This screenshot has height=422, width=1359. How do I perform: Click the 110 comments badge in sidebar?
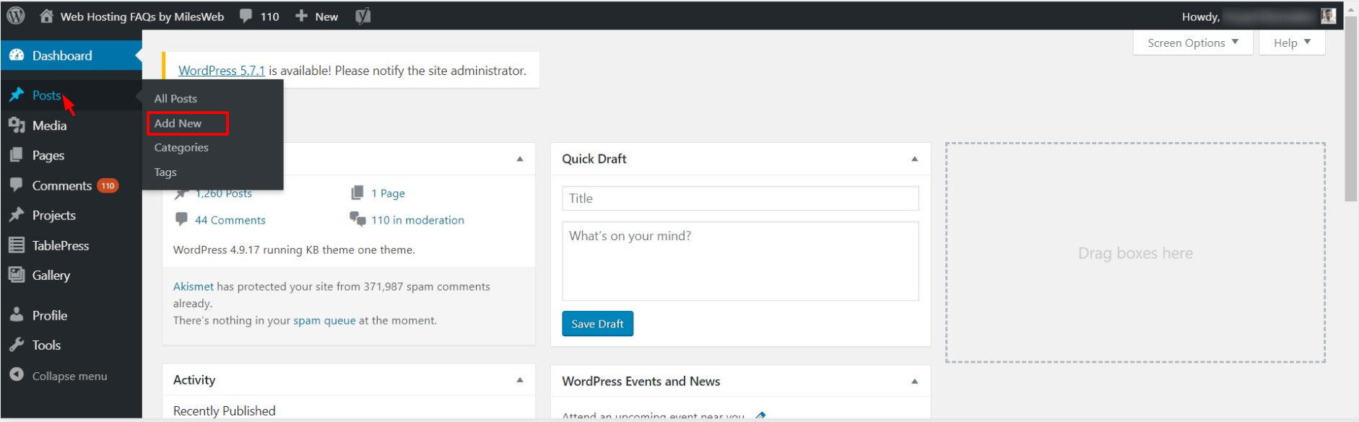108,185
